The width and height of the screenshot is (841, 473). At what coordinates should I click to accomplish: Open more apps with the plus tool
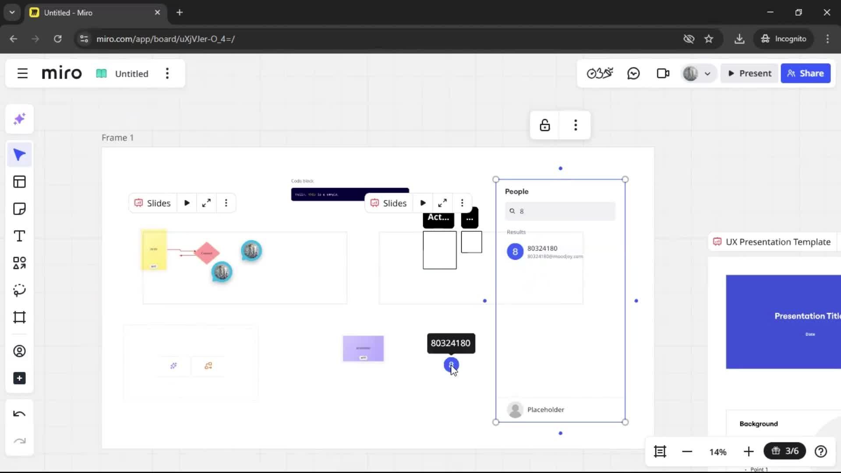tap(19, 378)
